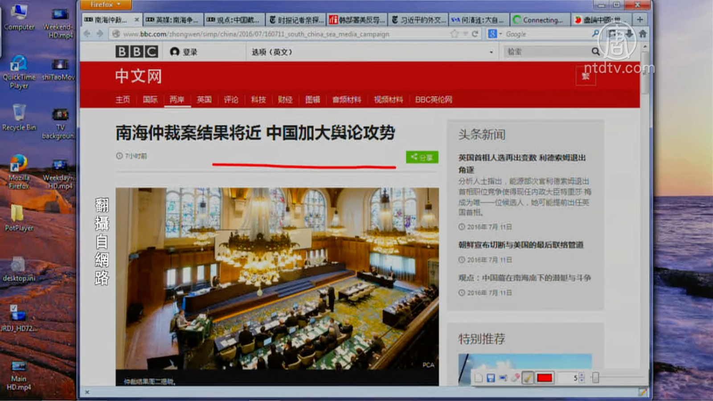
Task: Click the Firefox home icon
Action: (643, 34)
